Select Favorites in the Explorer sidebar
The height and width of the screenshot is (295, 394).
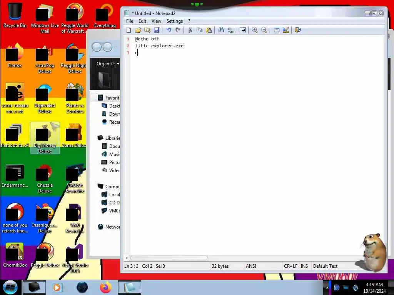click(109, 98)
